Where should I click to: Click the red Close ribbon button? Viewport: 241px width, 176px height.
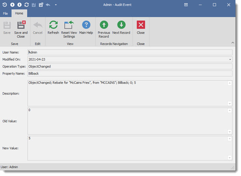(x=141, y=28)
